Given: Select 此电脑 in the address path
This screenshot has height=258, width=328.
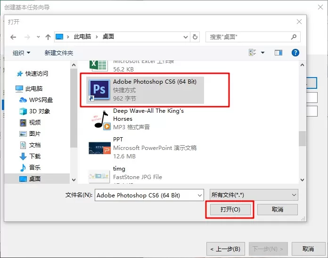Looking at the screenshot, I should click(x=82, y=37).
